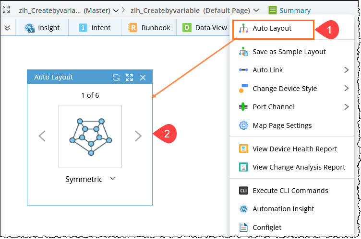Image resolution: width=361 pixels, height=239 pixels.
Task: Open the Symmetric layout type dropdown
Action: (x=113, y=179)
